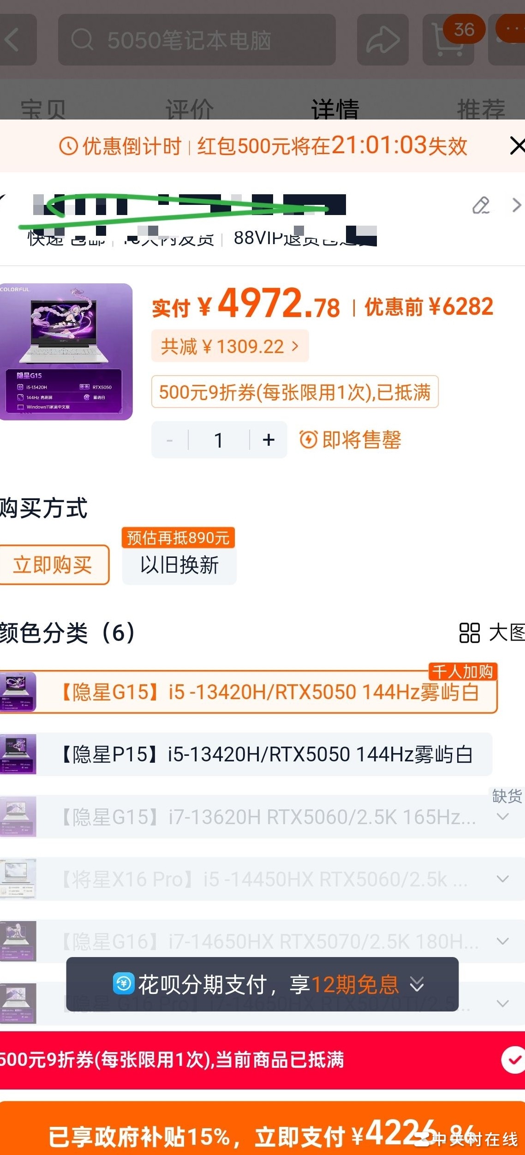Select 以旧换新 trade-in option

tap(179, 565)
